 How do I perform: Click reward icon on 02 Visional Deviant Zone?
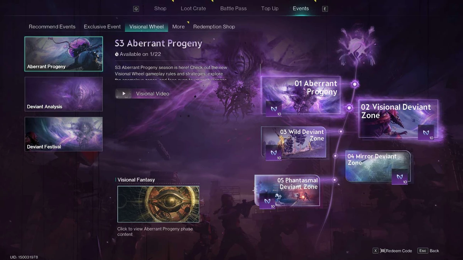(x=426, y=133)
